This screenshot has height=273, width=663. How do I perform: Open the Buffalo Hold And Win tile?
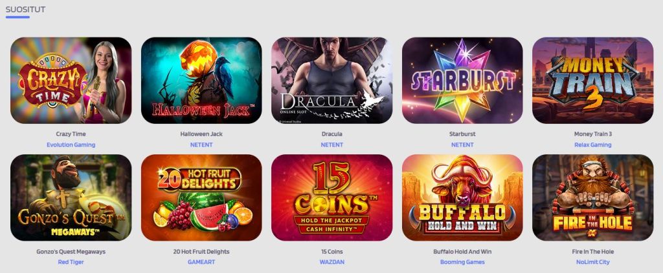pos(462,197)
